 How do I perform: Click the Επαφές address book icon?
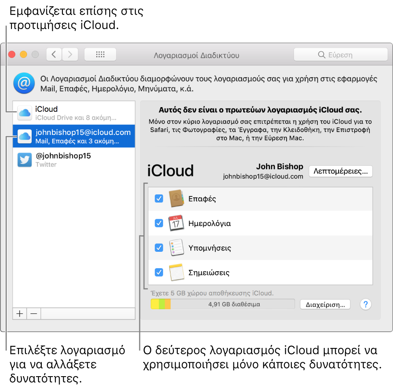[x=176, y=198]
